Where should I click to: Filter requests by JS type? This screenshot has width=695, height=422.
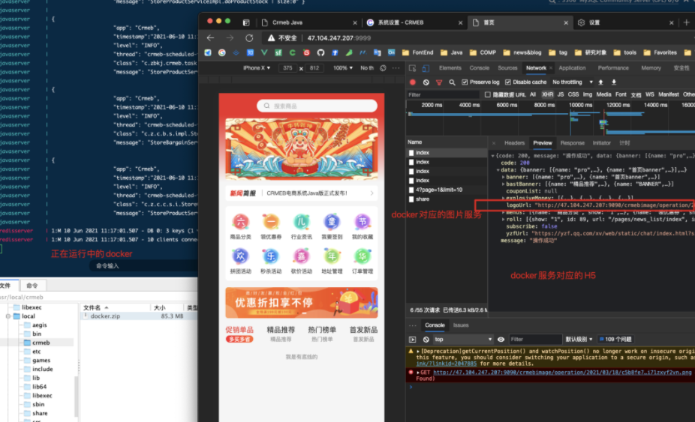pos(560,94)
